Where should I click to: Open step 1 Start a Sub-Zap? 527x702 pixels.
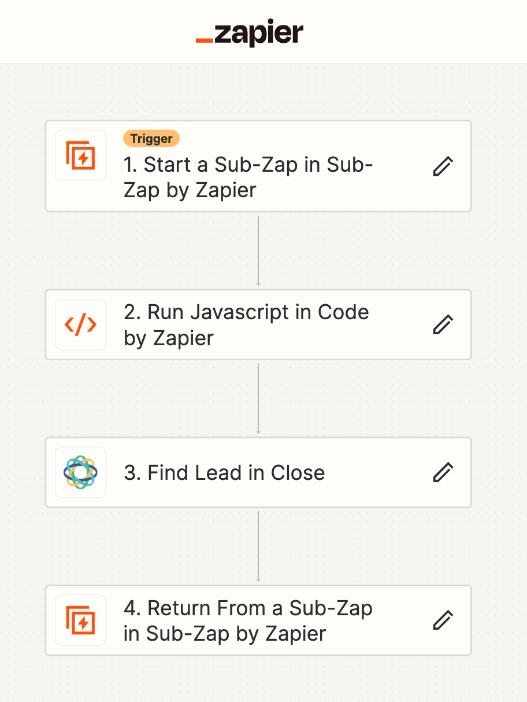258,166
